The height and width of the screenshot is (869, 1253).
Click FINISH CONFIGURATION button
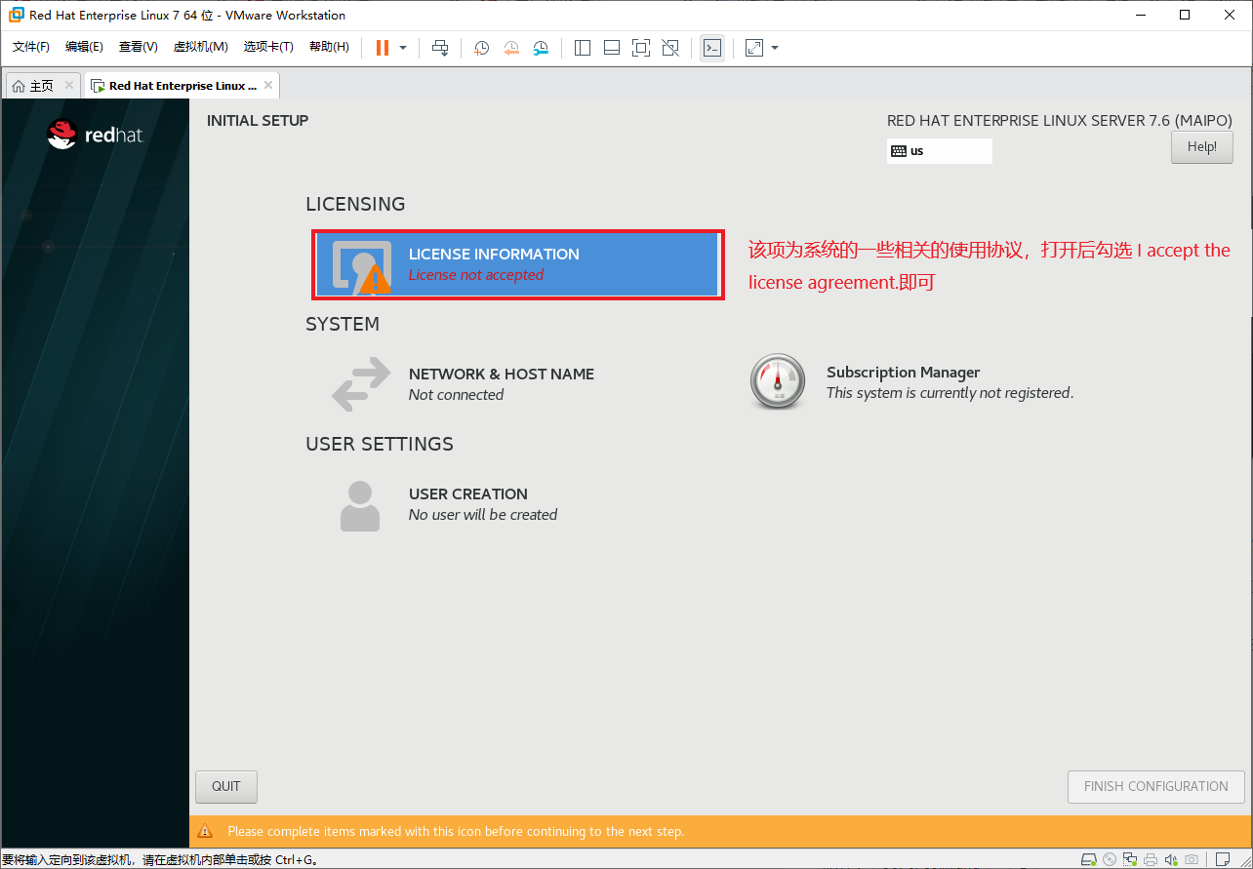(1156, 786)
